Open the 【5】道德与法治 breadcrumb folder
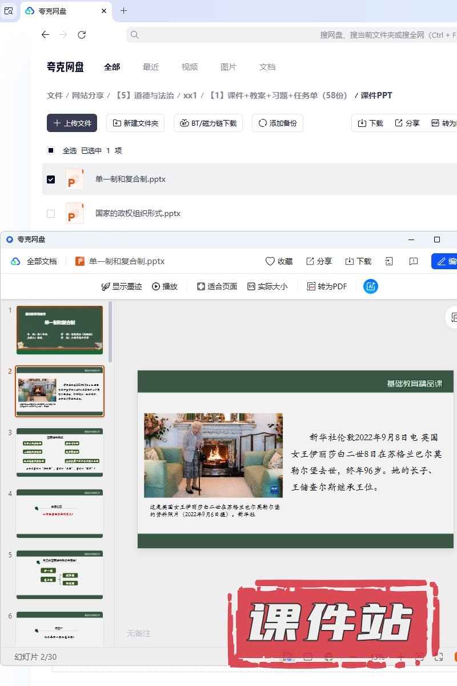Screen dimensions: 457x686 coord(145,95)
